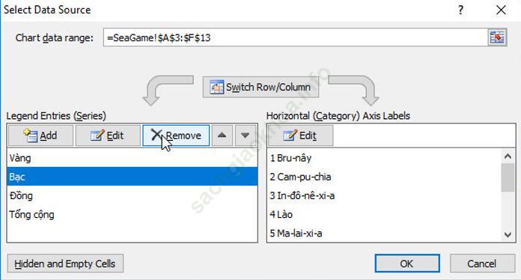Screen dimensions: 521x280
Task: Click the axis labels scrollbar down arrow
Action: pyautogui.click(x=508, y=234)
